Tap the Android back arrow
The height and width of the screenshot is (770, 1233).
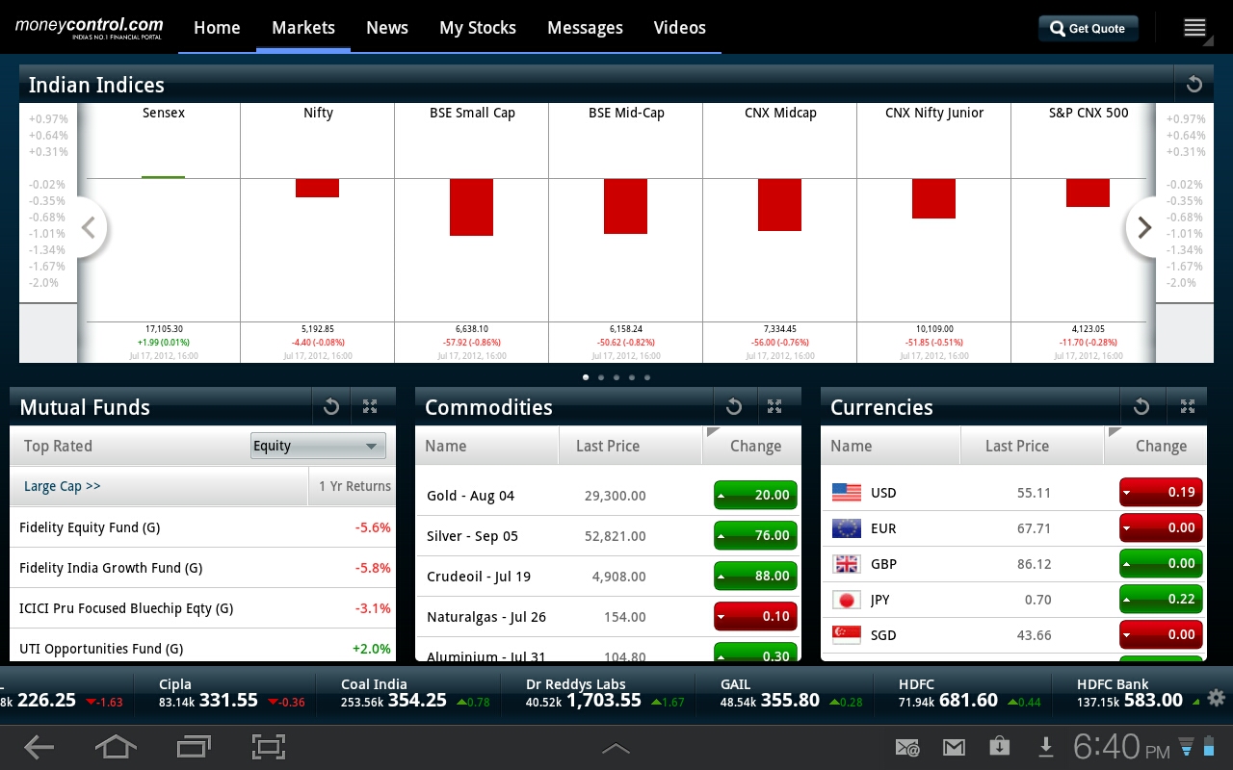[39, 747]
